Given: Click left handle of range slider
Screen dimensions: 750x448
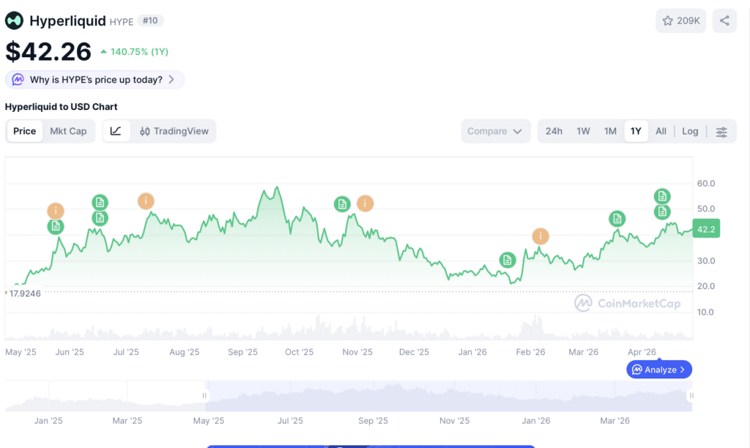Looking at the screenshot, I should [x=204, y=395].
